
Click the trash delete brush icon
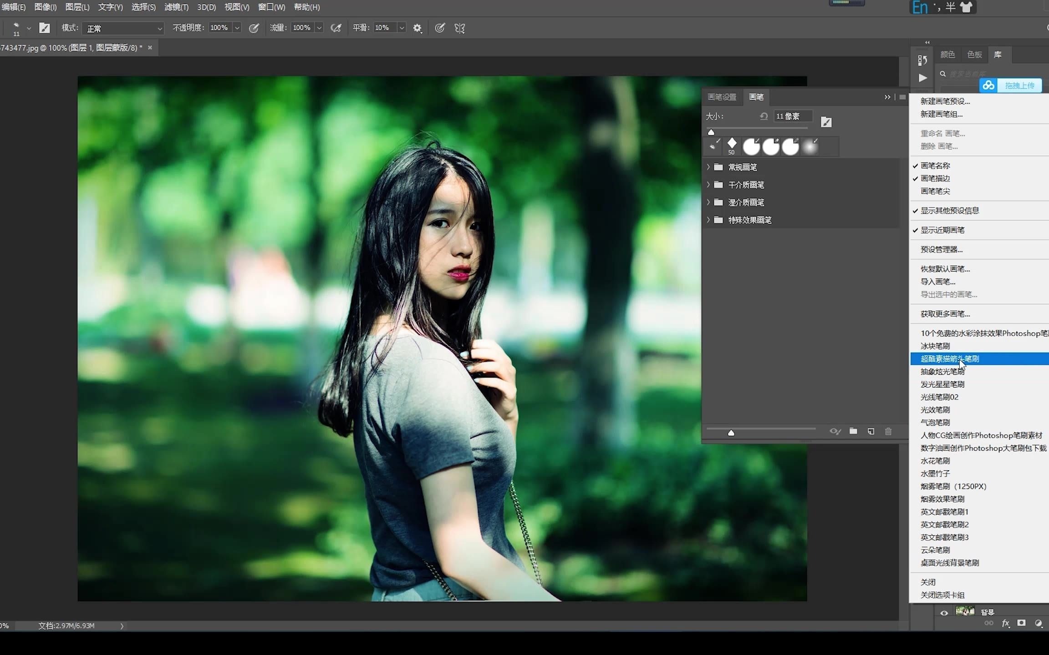(888, 431)
